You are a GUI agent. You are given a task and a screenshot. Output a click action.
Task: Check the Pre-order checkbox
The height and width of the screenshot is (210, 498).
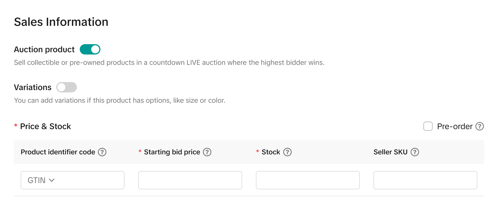(x=428, y=126)
